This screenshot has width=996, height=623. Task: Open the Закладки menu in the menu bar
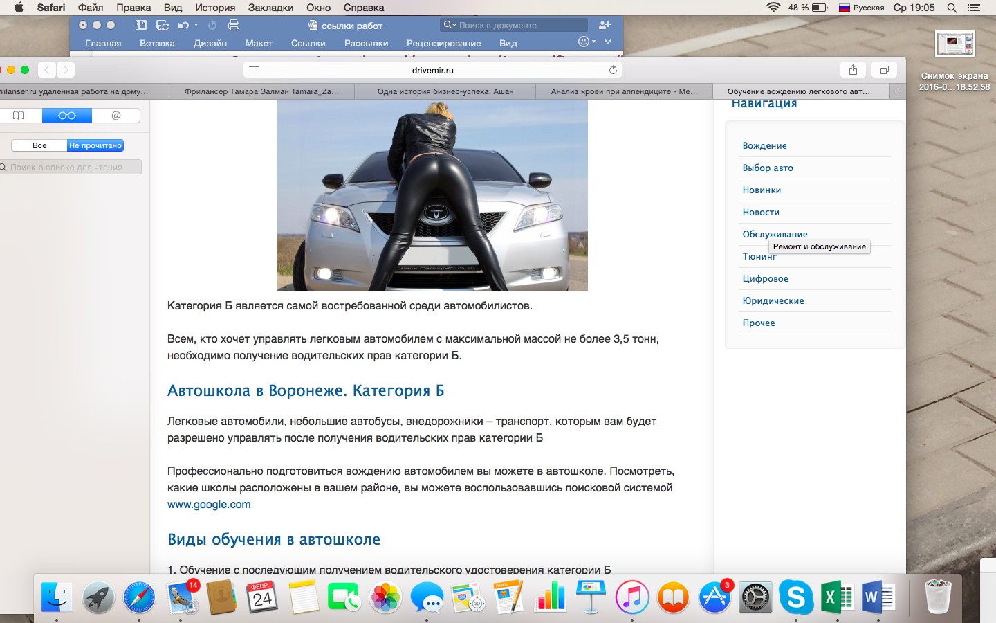pos(271,8)
